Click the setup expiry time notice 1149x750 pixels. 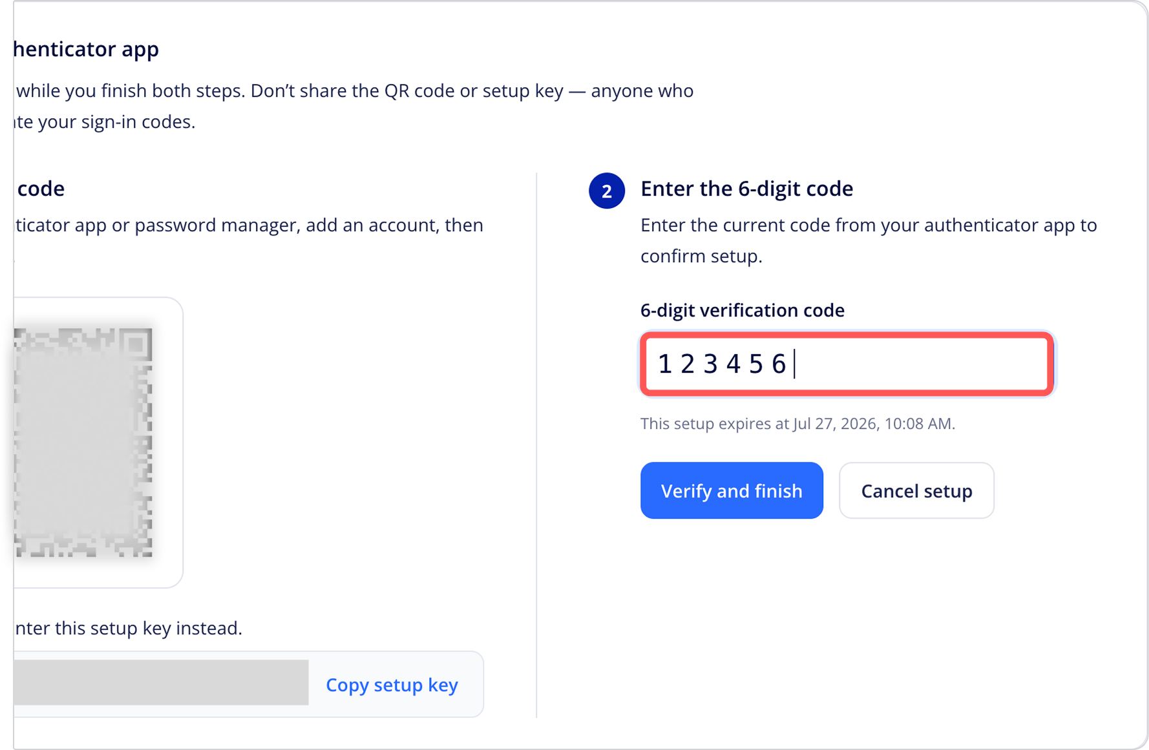(x=797, y=424)
